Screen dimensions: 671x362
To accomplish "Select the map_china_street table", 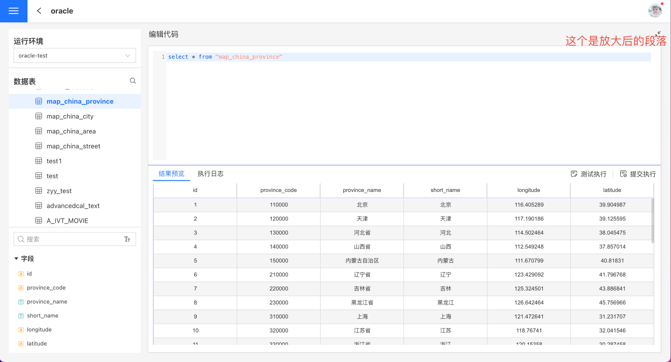I will coord(73,146).
